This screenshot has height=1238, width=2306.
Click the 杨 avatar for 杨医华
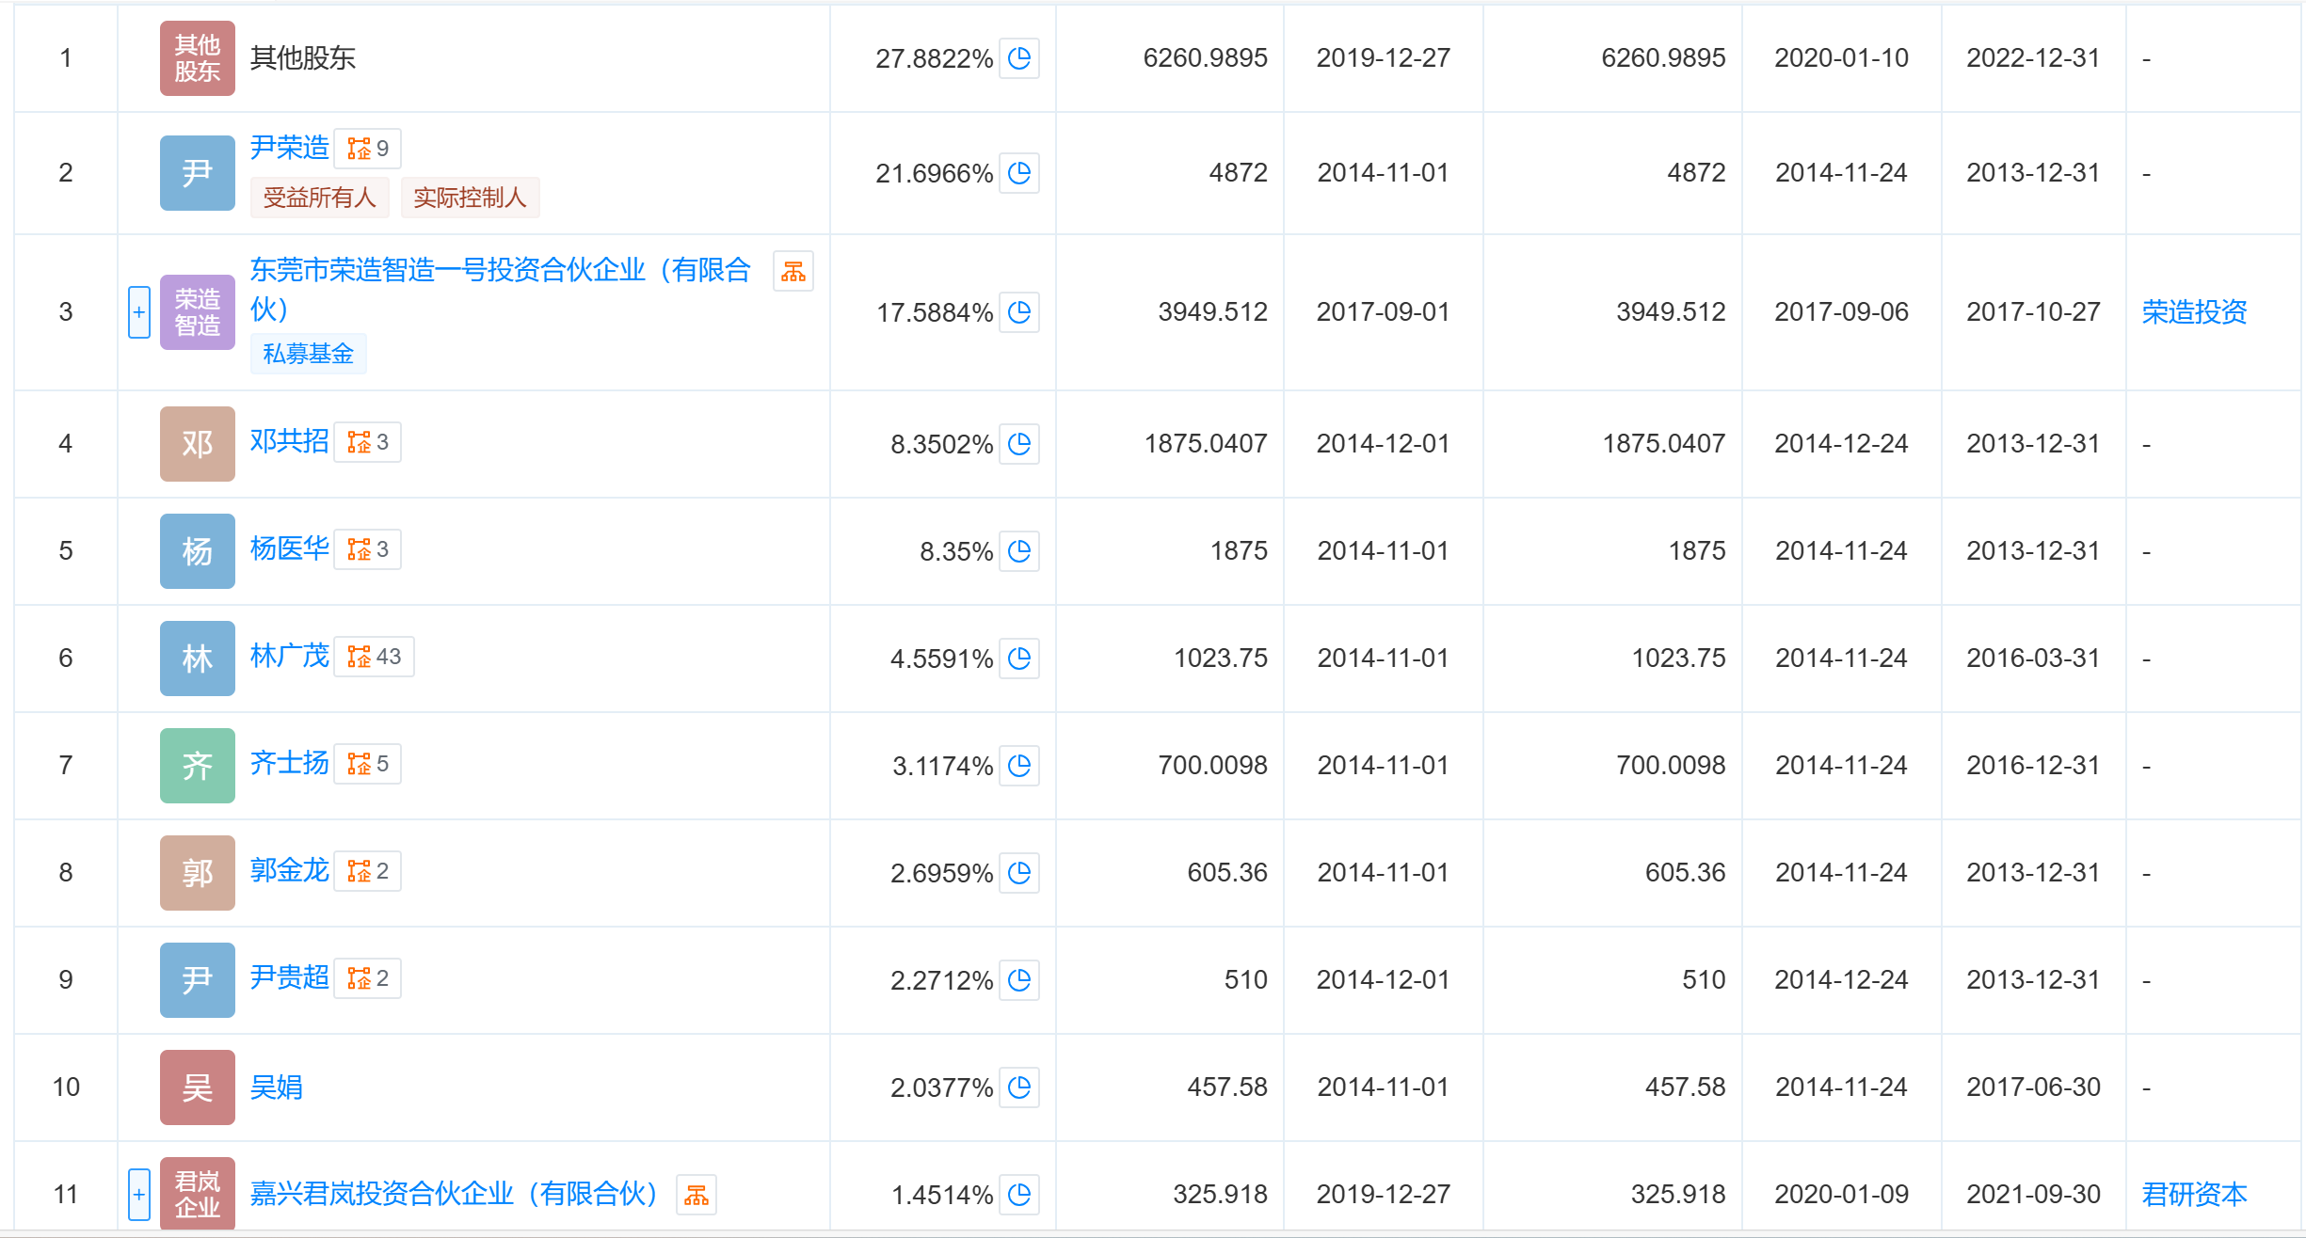(x=197, y=551)
